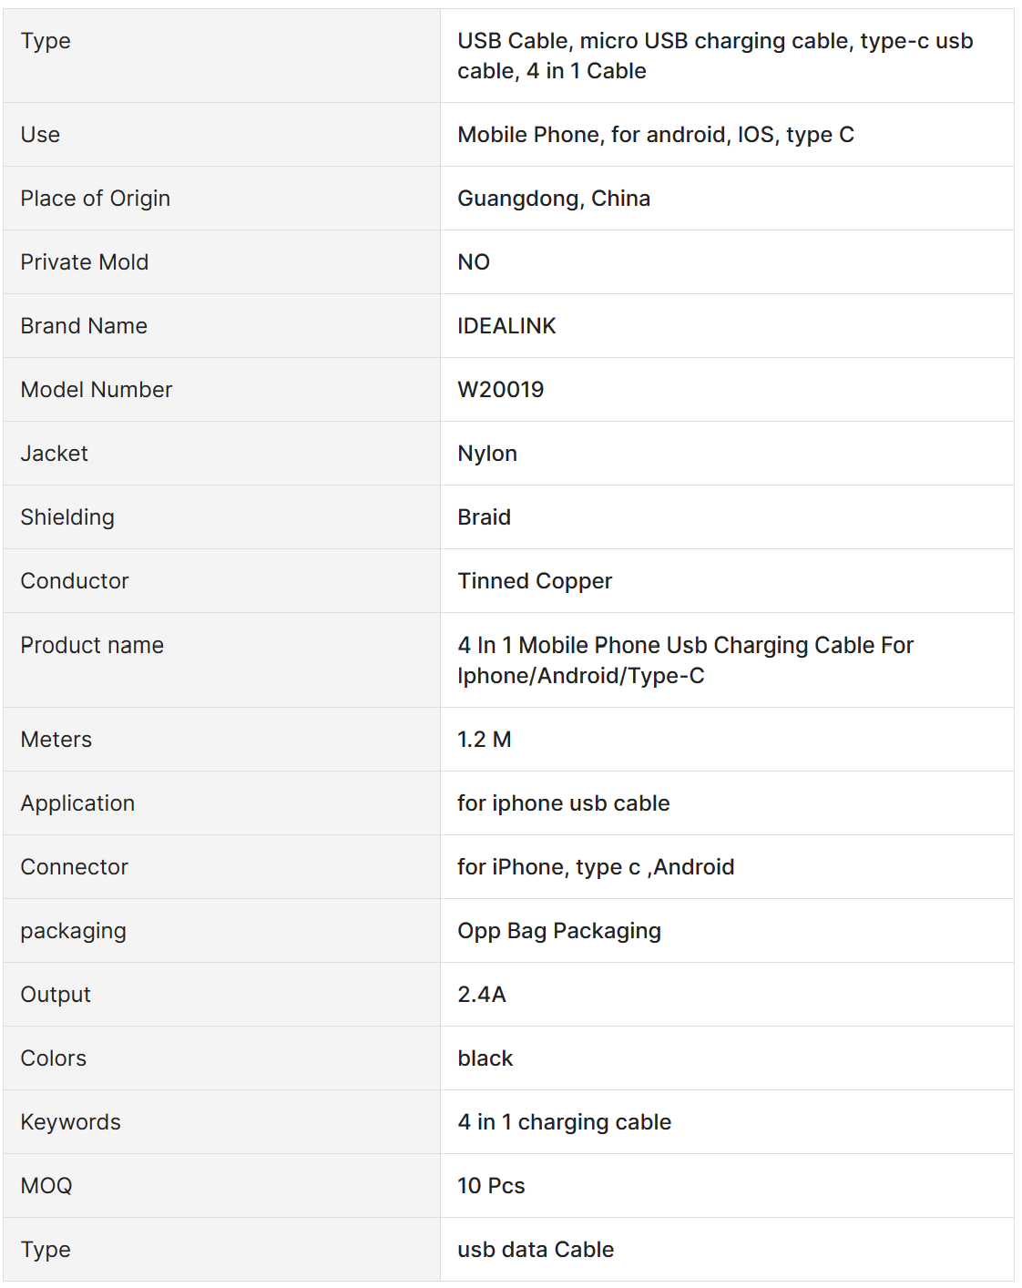1022x1288 pixels.
Task: Click the 4 in 1 charging cable keywords value
Action: coord(564,1122)
